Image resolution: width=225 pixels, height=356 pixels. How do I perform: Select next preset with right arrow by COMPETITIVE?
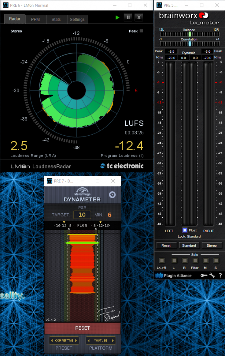(x=76, y=340)
